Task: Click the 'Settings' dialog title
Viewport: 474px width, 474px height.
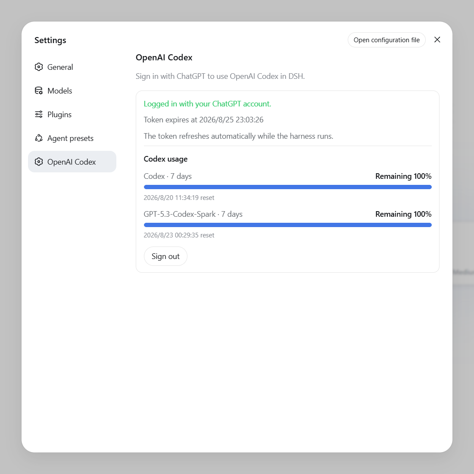Action: pos(50,40)
